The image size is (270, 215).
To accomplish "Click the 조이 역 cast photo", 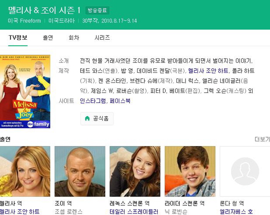I will 80,171.
